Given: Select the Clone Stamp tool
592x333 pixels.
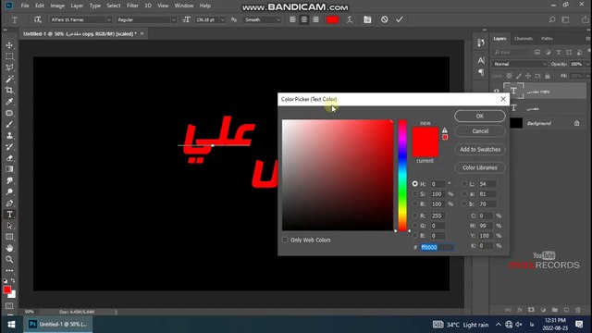Looking at the screenshot, I should tap(9, 136).
